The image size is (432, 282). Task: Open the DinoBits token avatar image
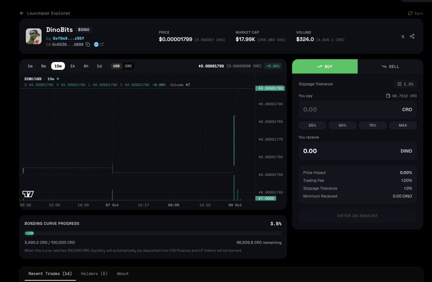click(34, 36)
